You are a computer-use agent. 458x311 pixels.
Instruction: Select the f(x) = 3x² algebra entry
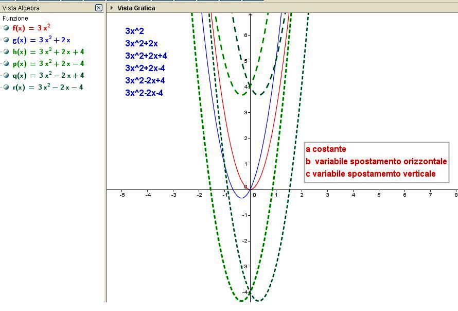(31, 28)
